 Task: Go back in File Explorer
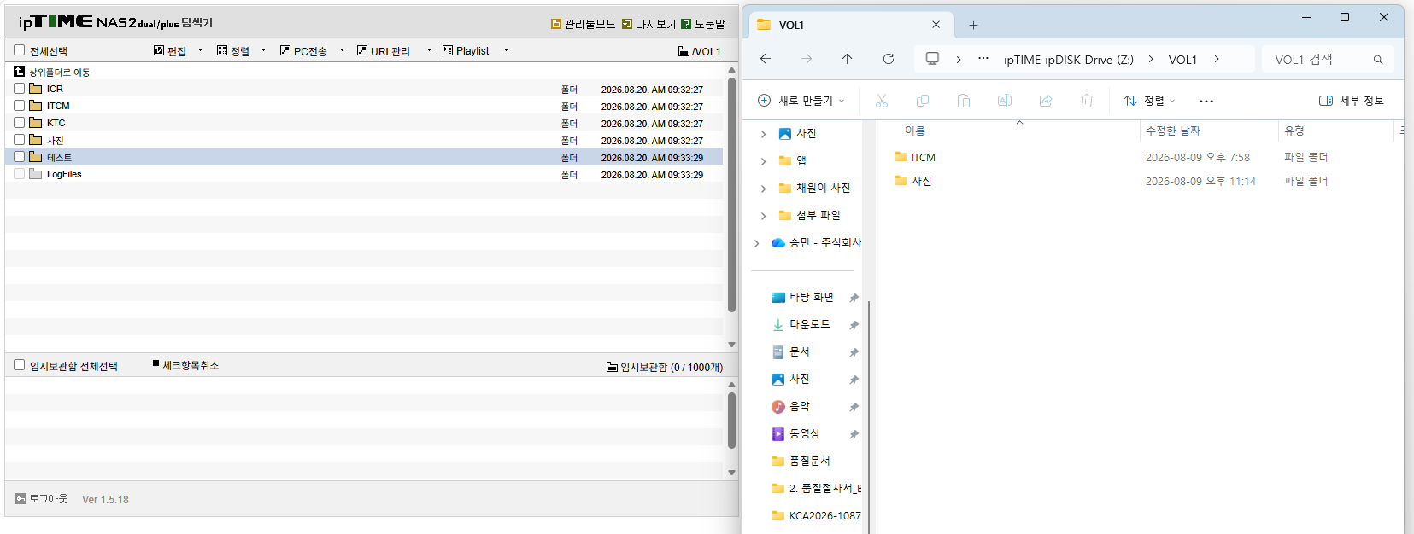[x=766, y=59]
